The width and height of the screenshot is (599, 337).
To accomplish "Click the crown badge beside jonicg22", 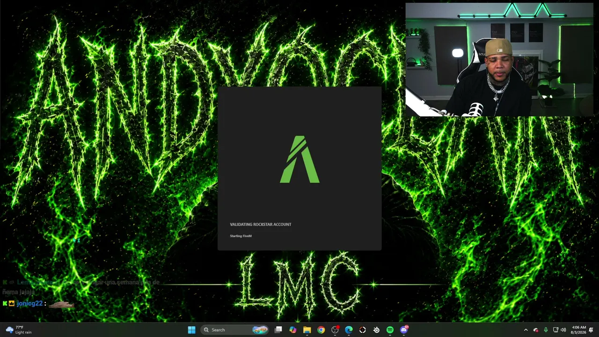I will [x=12, y=303].
